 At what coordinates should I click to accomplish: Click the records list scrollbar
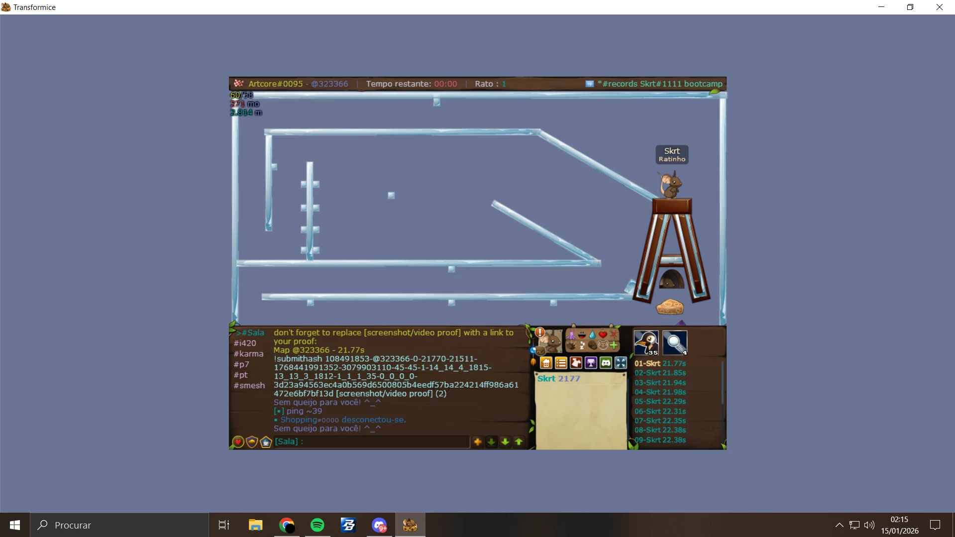(x=722, y=383)
